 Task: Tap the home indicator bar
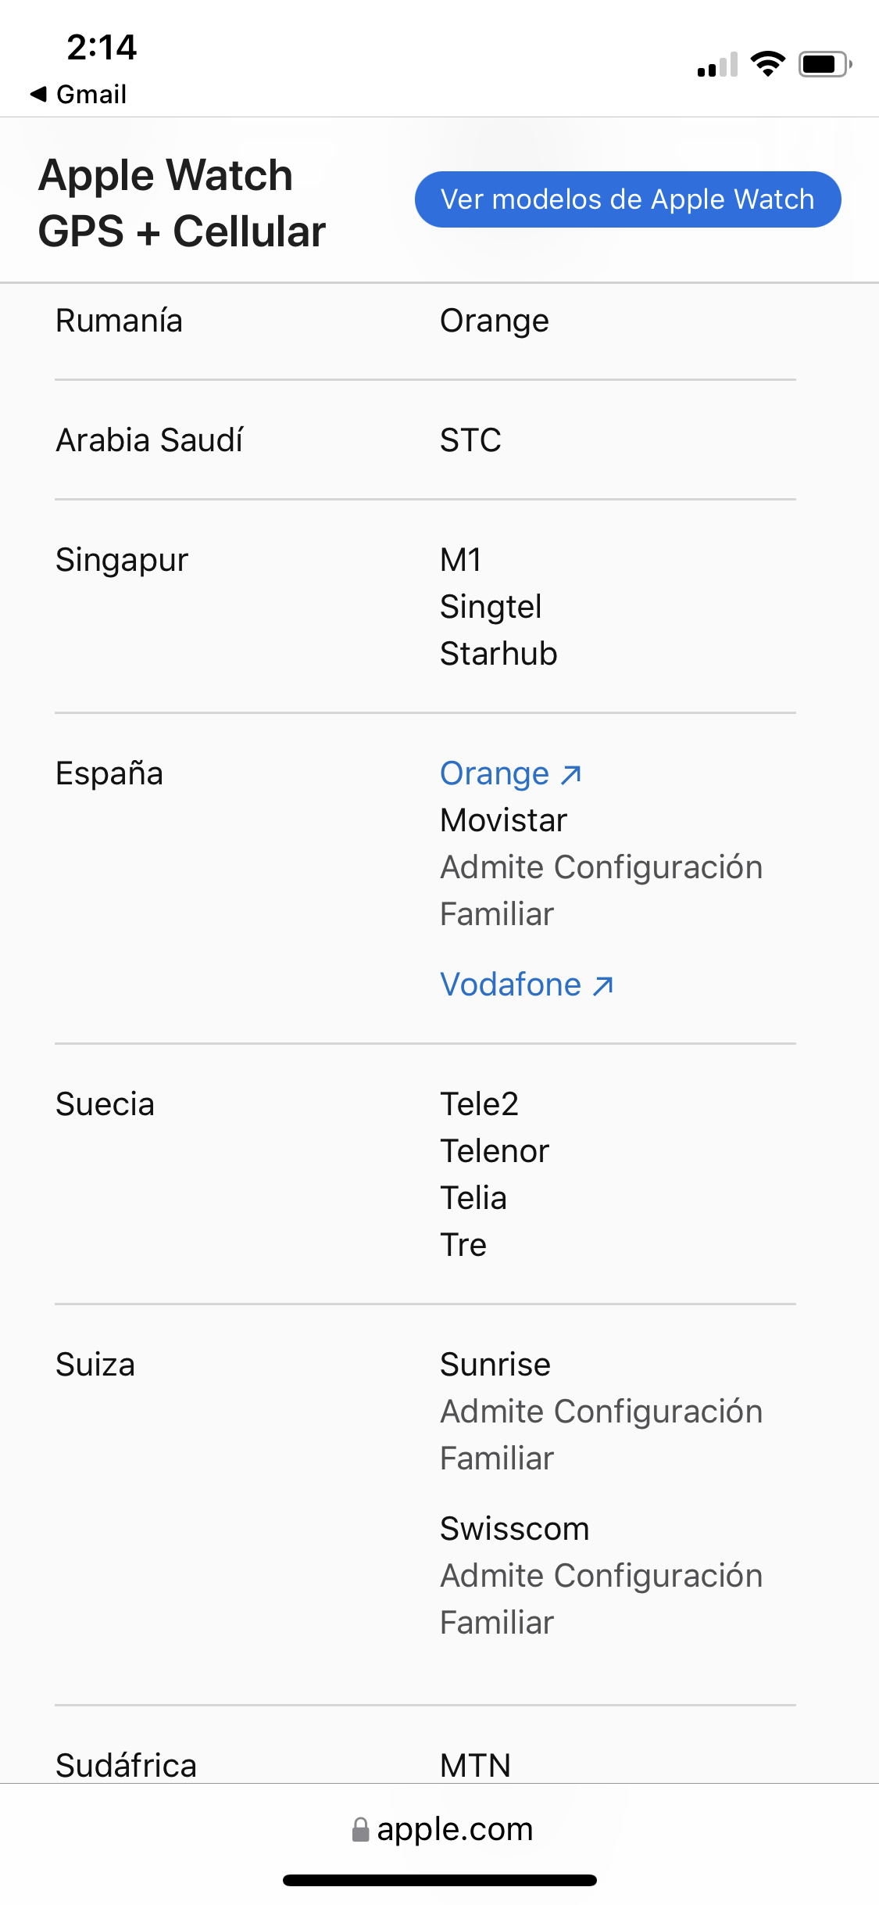tap(440, 1880)
